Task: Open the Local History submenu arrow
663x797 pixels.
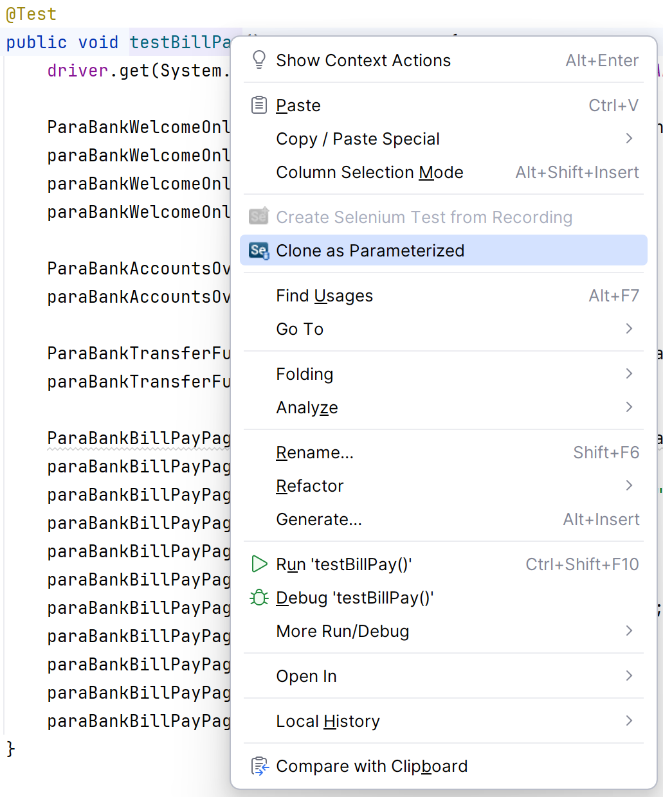Action: pyautogui.click(x=629, y=721)
